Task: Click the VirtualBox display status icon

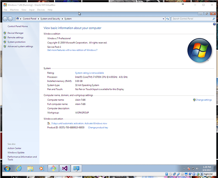Action: click(x=186, y=174)
